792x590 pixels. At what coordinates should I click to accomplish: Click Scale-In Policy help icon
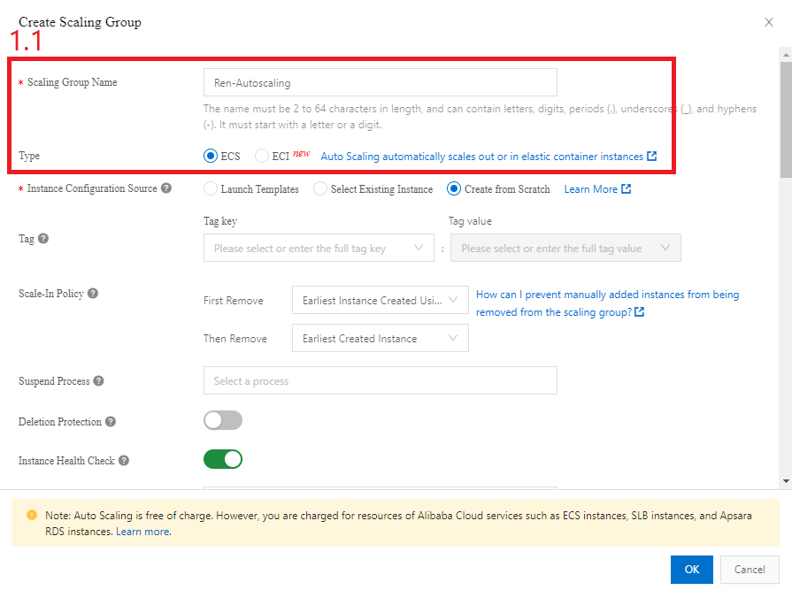(x=93, y=294)
